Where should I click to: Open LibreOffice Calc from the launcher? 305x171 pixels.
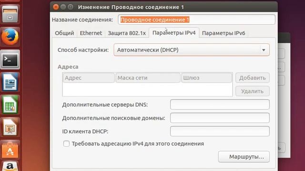point(10,105)
